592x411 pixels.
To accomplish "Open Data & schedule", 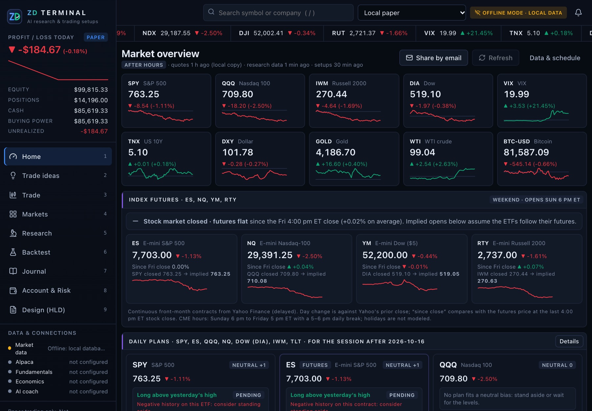I will [x=555, y=58].
